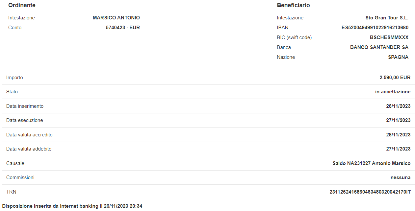Click the Importo row label
The width and height of the screenshot is (415, 211).
pos(14,78)
